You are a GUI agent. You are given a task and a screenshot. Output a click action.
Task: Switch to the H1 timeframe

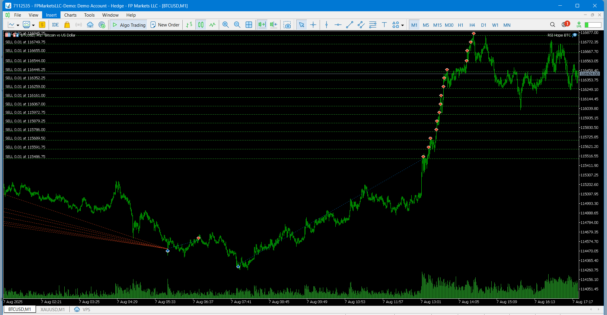[461, 25]
